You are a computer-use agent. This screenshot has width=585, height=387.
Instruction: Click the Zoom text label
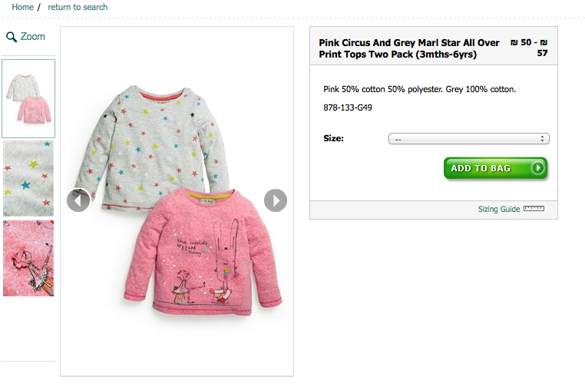pos(33,36)
